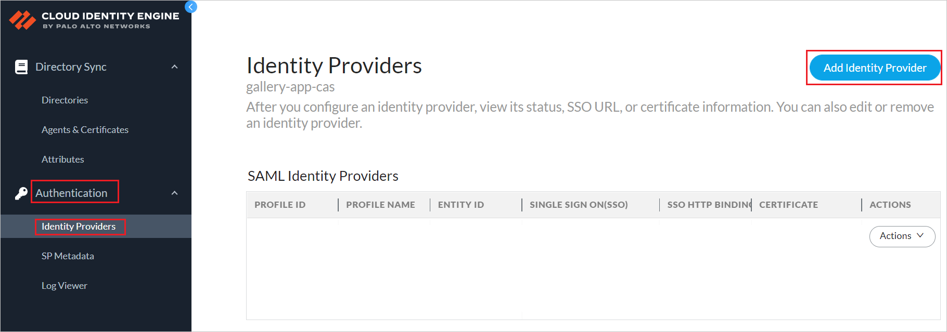Open the Attributes menu item
This screenshot has height=332, width=947.
pyautogui.click(x=62, y=160)
